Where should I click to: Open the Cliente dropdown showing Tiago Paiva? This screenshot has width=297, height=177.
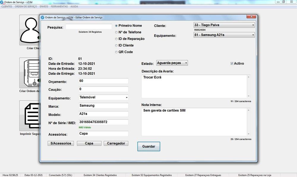coord(224,25)
